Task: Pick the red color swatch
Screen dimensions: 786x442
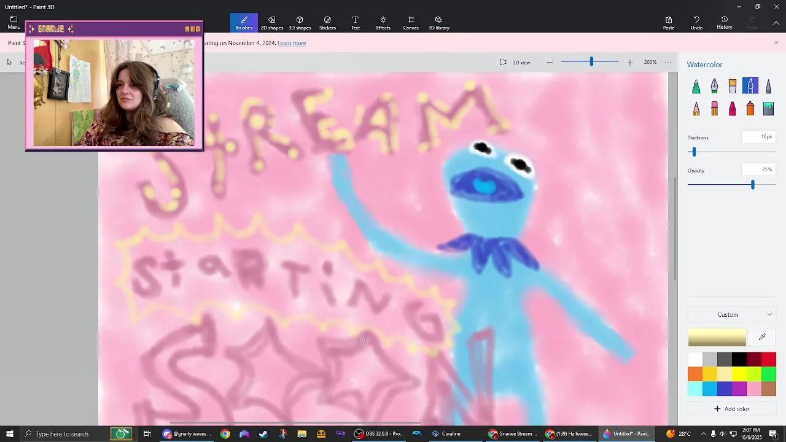Action: 769,359
